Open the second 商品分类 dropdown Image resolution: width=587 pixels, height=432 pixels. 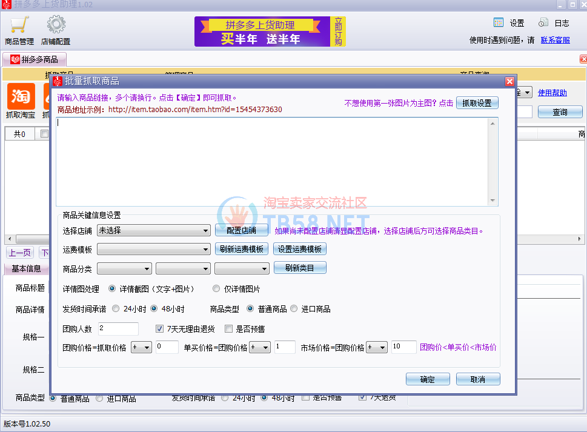183,268
